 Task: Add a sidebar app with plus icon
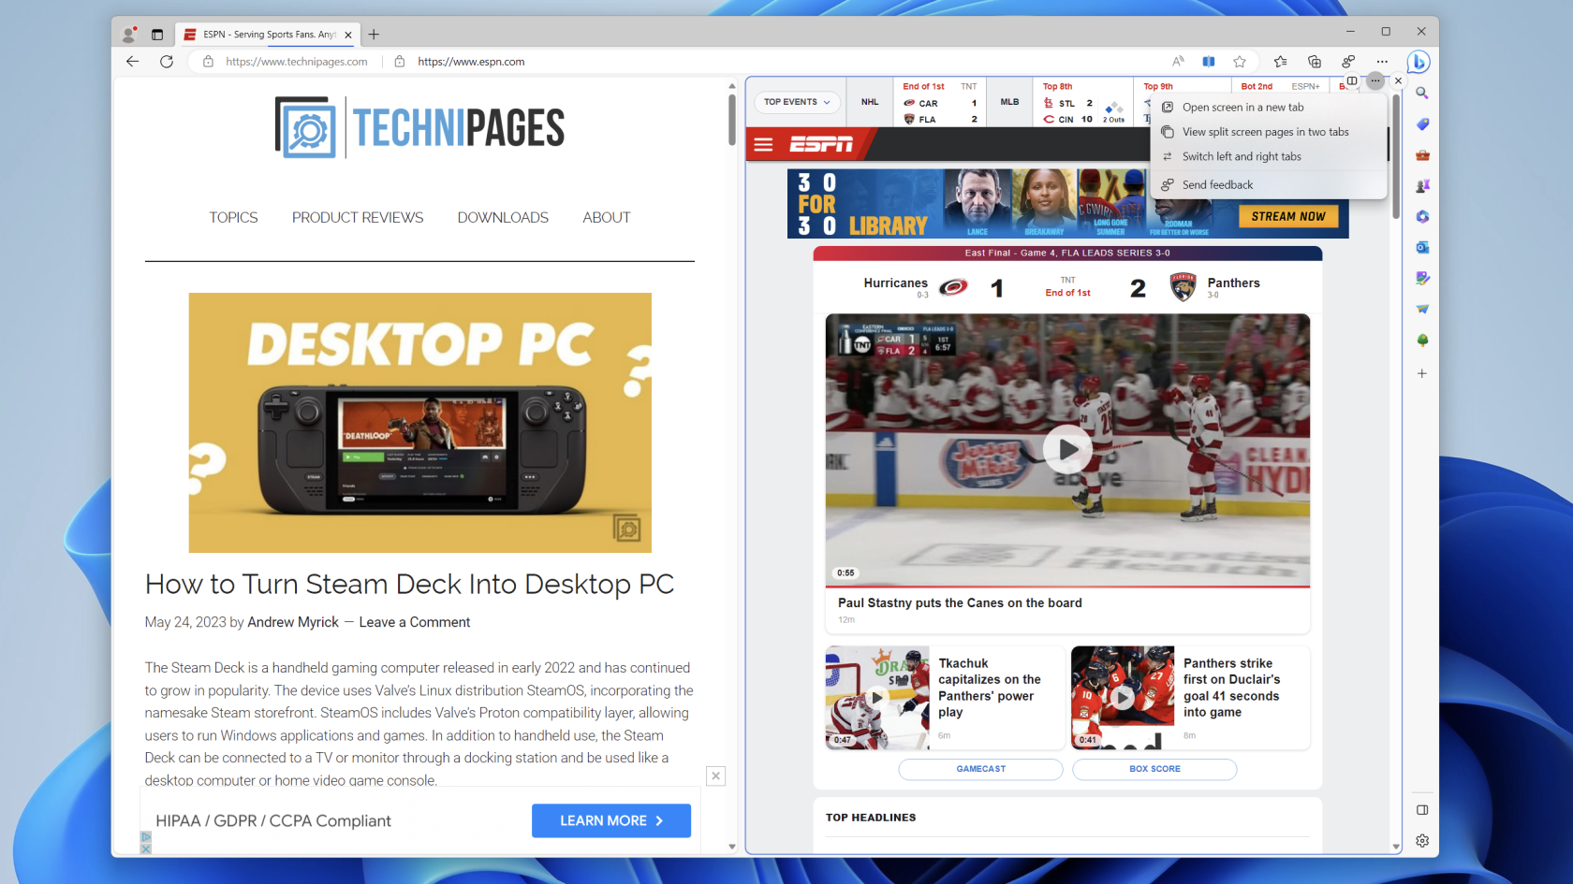pyautogui.click(x=1422, y=373)
